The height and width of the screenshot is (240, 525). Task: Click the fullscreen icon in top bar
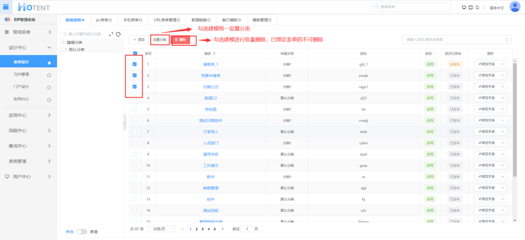pos(470,7)
